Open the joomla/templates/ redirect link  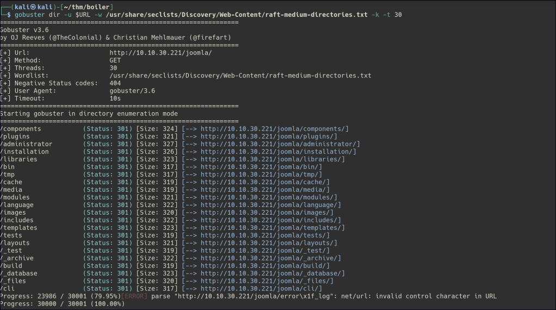click(x=273, y=228)
